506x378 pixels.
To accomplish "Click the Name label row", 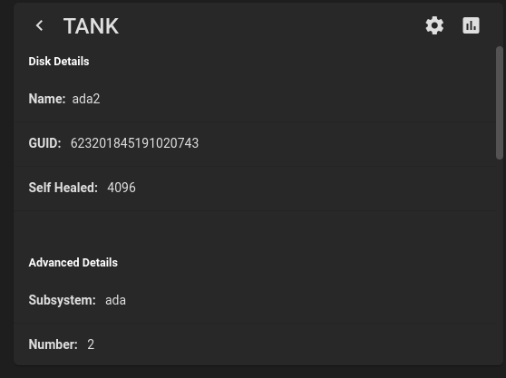I will click(255, 99).
